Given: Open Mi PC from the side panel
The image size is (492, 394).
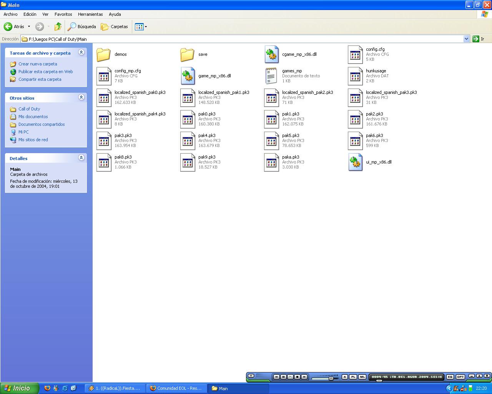Looking at the screenshot, I should tap(23, 132).
